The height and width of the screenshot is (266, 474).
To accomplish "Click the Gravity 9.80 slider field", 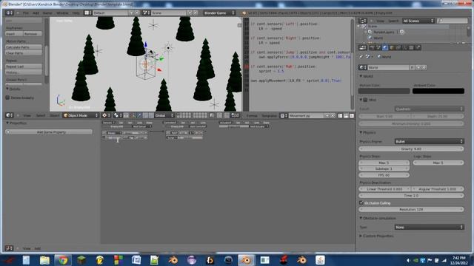I will [411, 149].
